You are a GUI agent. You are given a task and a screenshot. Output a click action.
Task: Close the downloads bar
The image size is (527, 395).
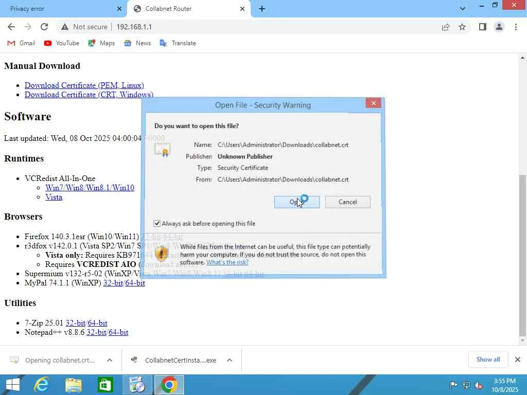pyautogui.click(x=518, y=360)
